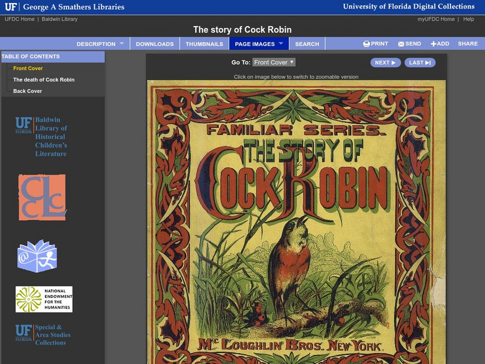Click the book cover image to zoom
The image size is (485, 364).
pyautogui.click(x=296, y=224)
